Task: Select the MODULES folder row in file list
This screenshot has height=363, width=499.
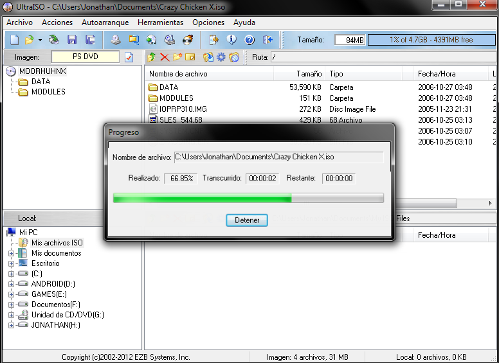Action: (320, 98)
